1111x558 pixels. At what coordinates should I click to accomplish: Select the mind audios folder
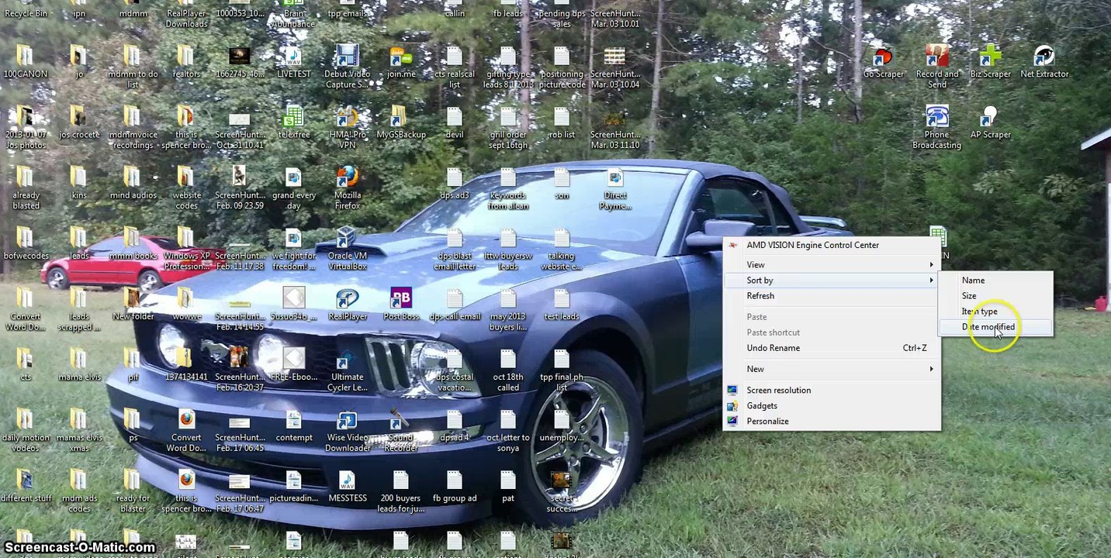click(133, 183)
